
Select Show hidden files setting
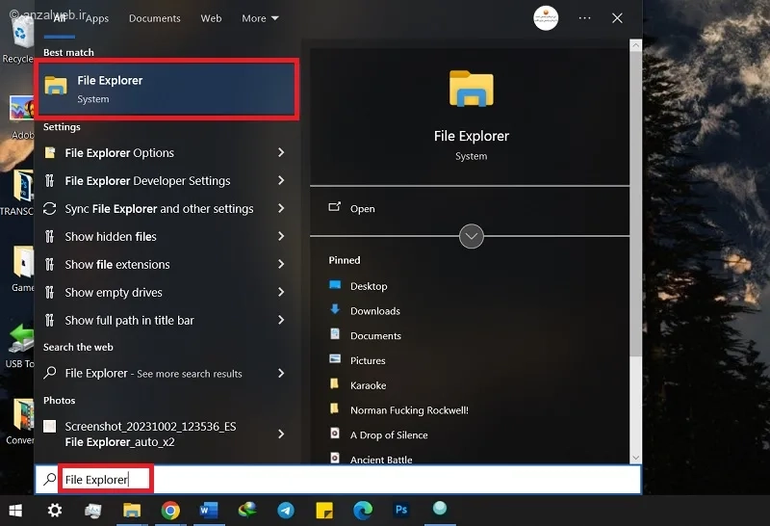(111, 237)
